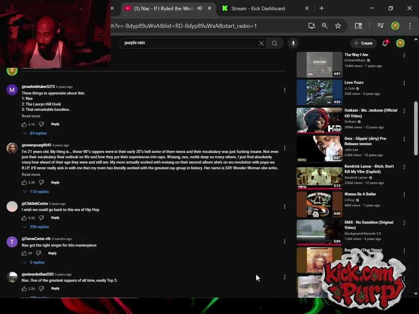Screen dimensions: 419x314
Task: Open Chrome media control icon
Action: tap(381, 26)
